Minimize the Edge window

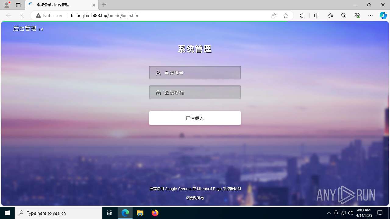tap(355, 5)
